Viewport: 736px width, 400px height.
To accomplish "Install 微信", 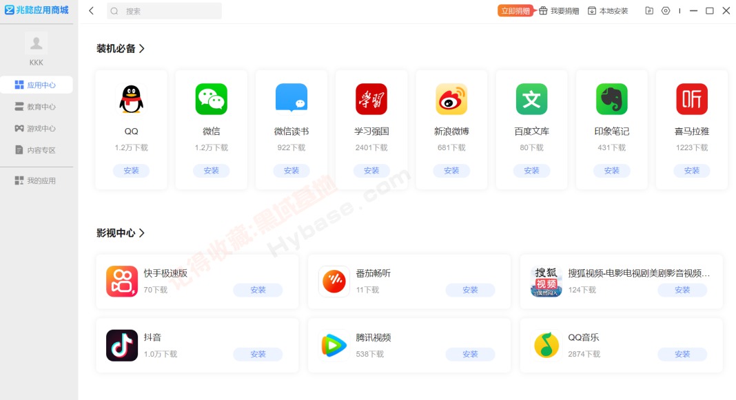I will (x=212, y=171).
